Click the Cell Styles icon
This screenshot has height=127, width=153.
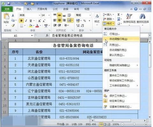(97, 16)
